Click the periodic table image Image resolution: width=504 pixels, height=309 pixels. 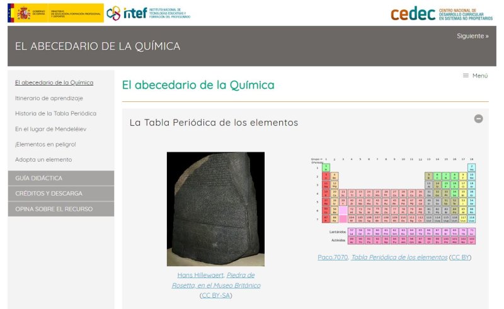(x=394, y=201)
